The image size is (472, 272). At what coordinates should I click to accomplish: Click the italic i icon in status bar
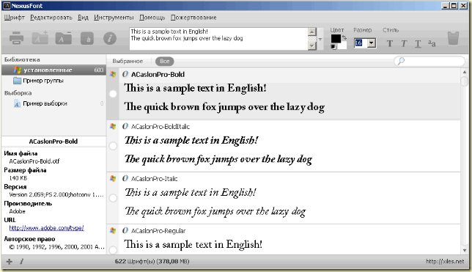click(22, 262)
